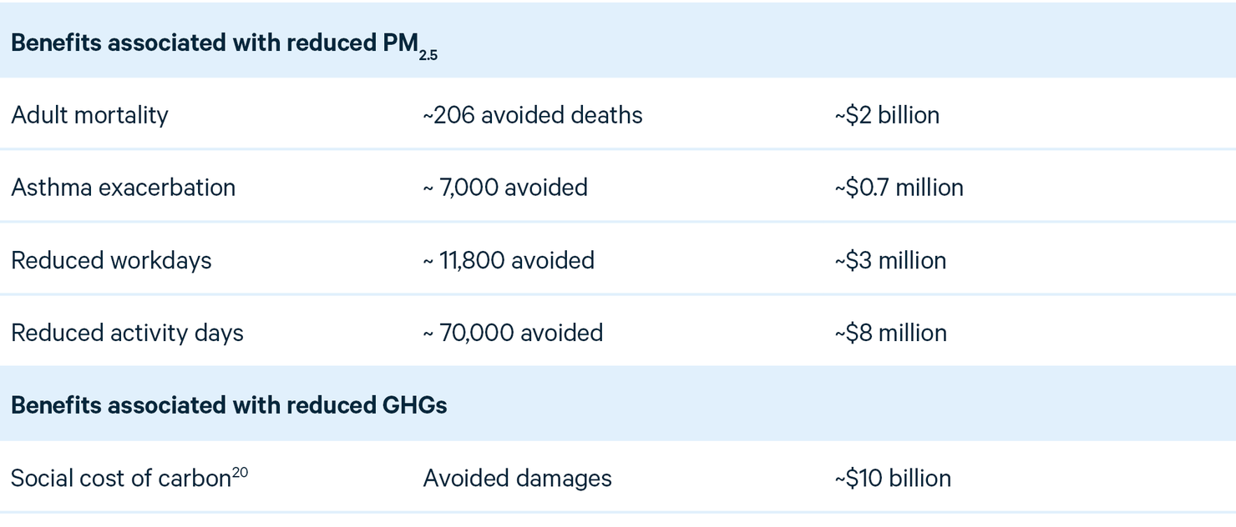Select the 'Reduced workdays' row label
The height and width of the screenshot is (527, 1236).
(111, 260)
